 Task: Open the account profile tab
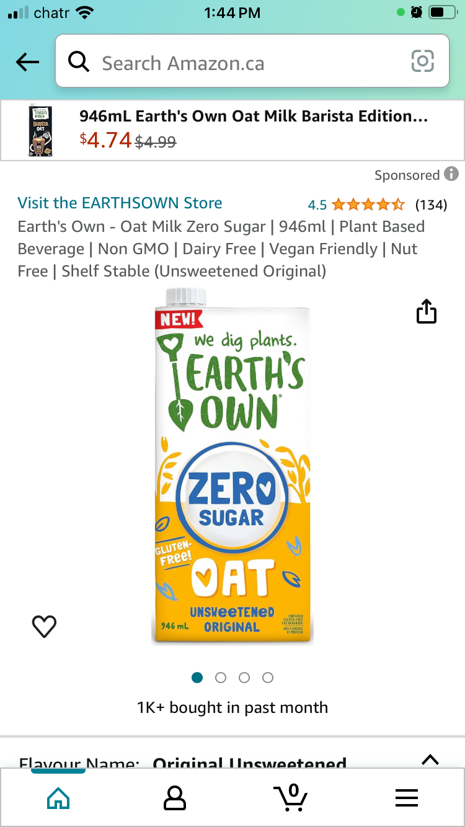174,798
